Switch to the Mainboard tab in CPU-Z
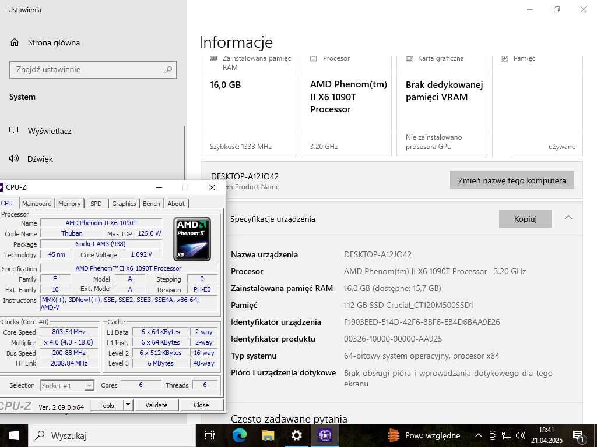597x447 pixels. 37,204
